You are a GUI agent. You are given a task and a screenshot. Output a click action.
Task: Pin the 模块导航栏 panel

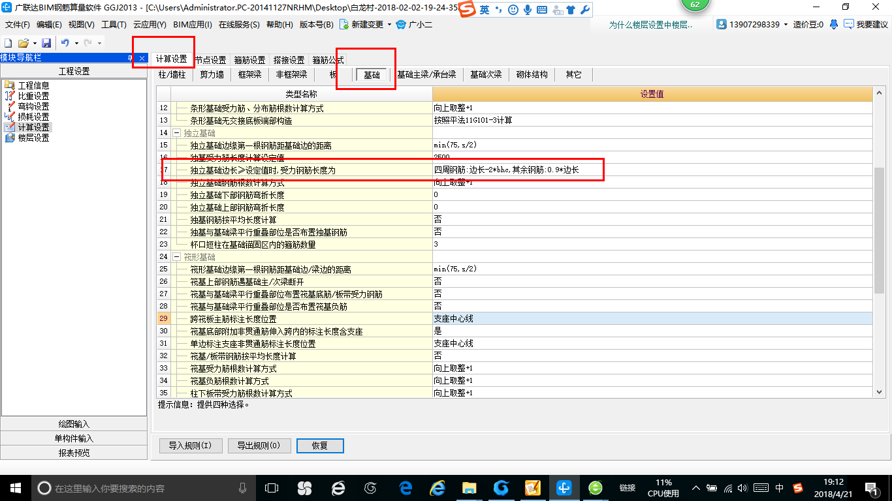131,58
